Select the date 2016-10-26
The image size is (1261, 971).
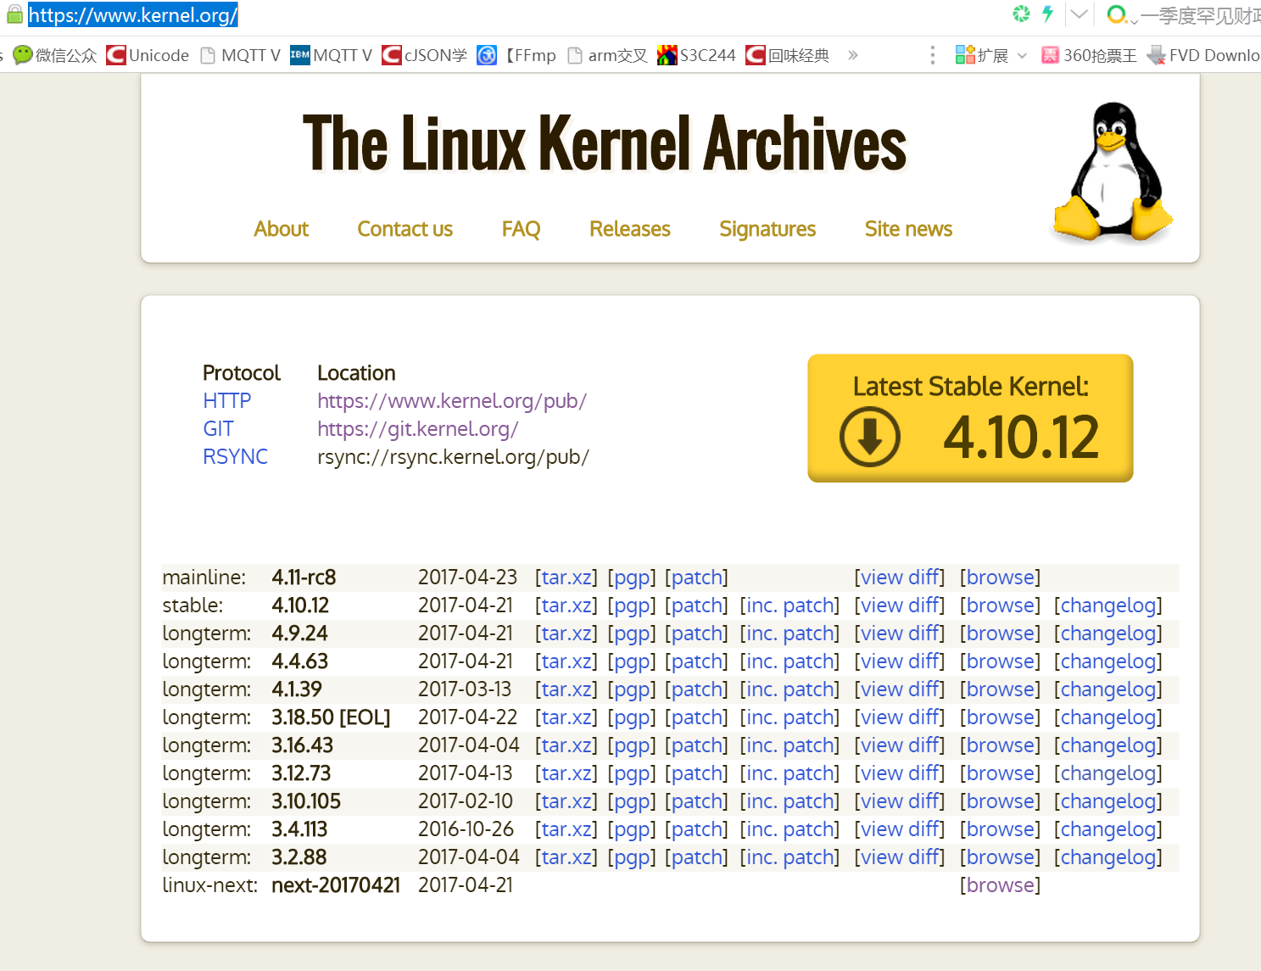[x=466, y=829]
